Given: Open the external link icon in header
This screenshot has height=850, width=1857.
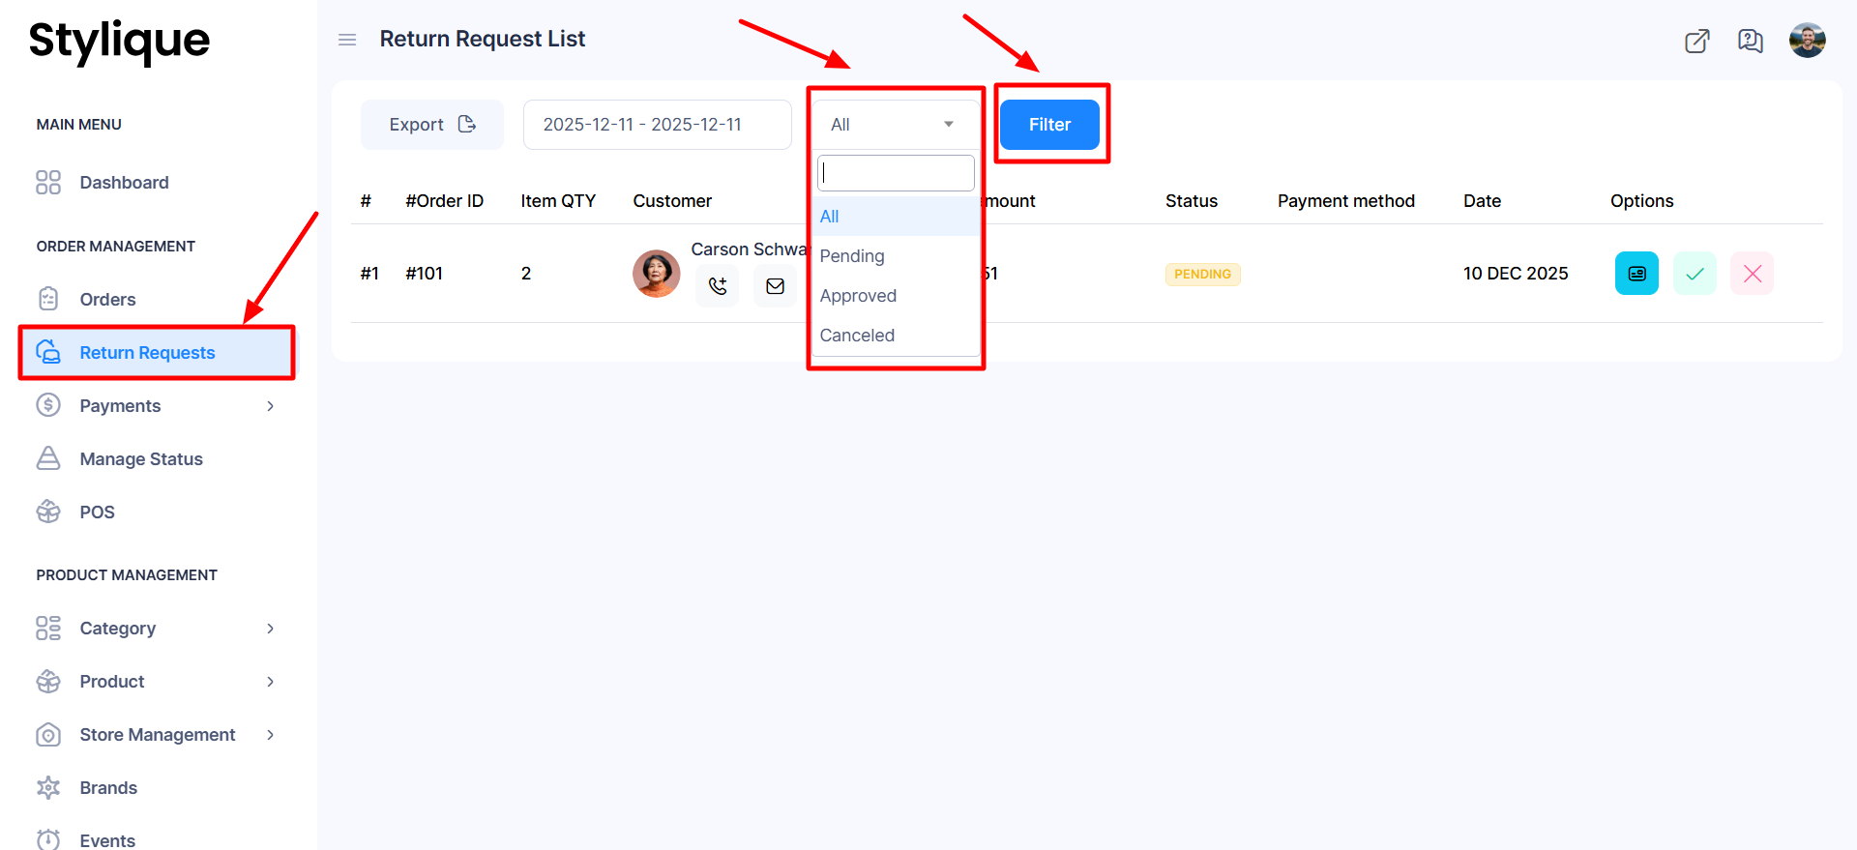Looking at the screenshot, I should coord(1696,41).
